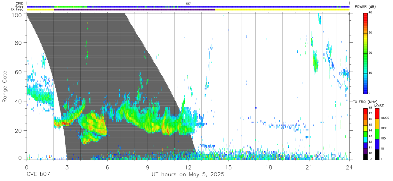Image resolution: width=393 pixels, height=181 pixels.
Task: Click the green 100 swatch in NOISE scale
Action: [x=377, y=134]
